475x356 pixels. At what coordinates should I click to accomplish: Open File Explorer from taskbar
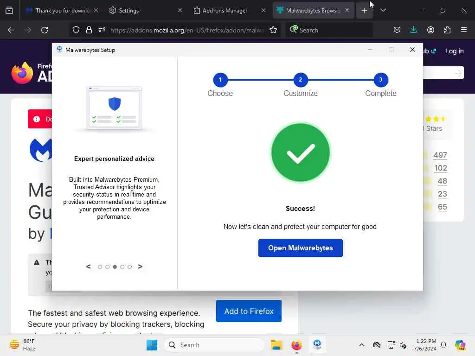click(276, 345)
